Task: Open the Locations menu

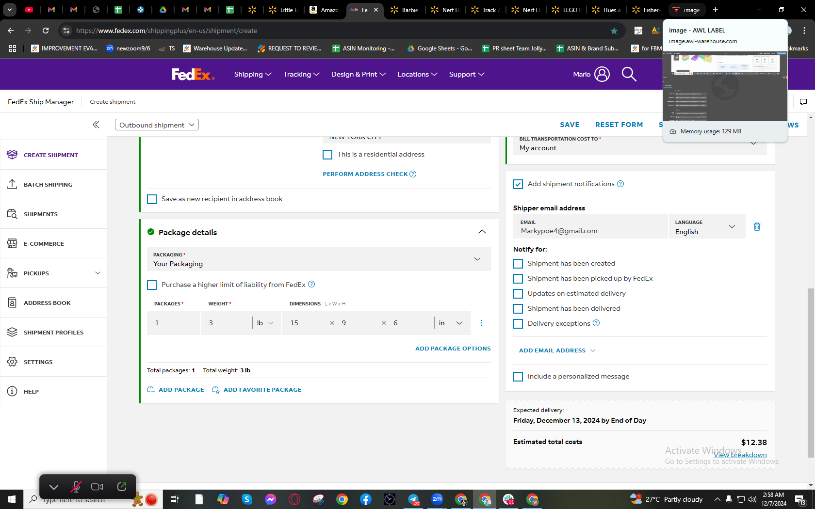Action: click(417, 74)
